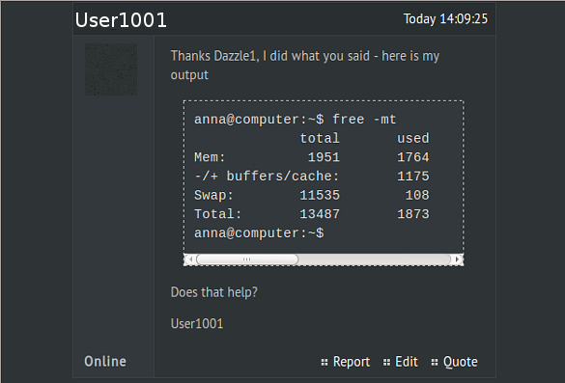Click the Online status label
The height and width of the screenshot is (383, 565).
pos(105,362)
